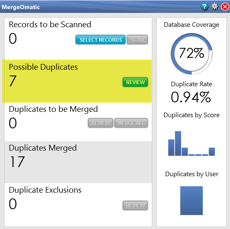Click the MergeOmatic window title
The height and width of the screenshot is (229, 230).
pos(21,7)
